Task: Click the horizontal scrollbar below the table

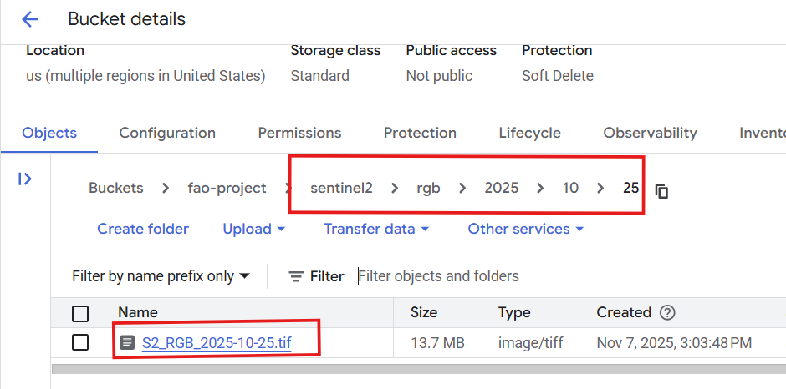Action: (x=418, y=367)
